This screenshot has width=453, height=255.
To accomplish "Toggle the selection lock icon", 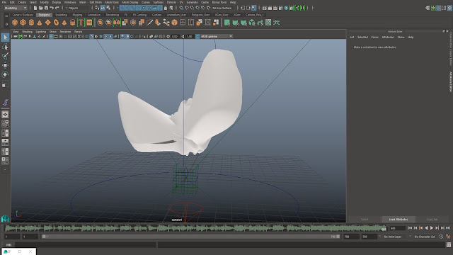I will pos(166,8).
